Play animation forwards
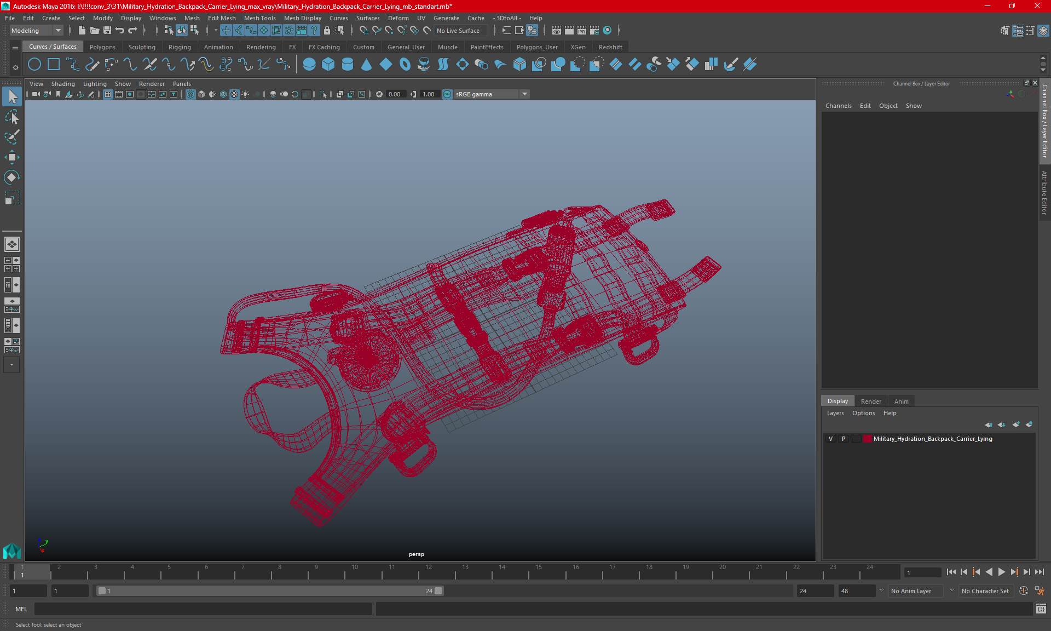Viewport: 1051px width, 631px height. (x=1001, y=572)
